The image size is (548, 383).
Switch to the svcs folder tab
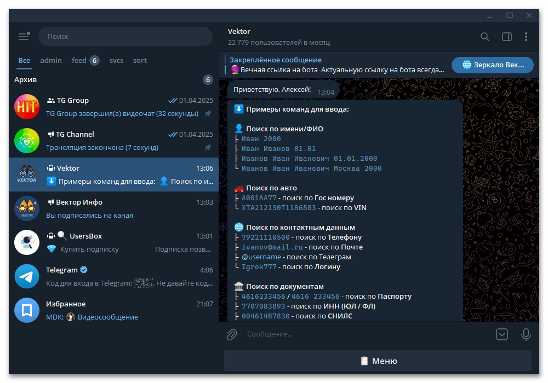pyautogui.click(x=116, y=60)
